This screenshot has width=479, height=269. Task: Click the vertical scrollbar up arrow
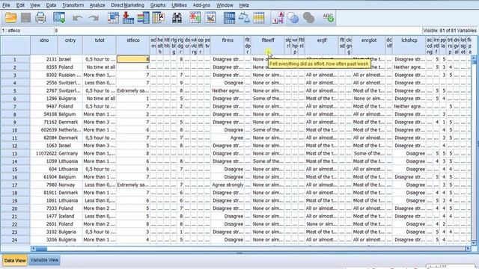click(x=474, y=58)
